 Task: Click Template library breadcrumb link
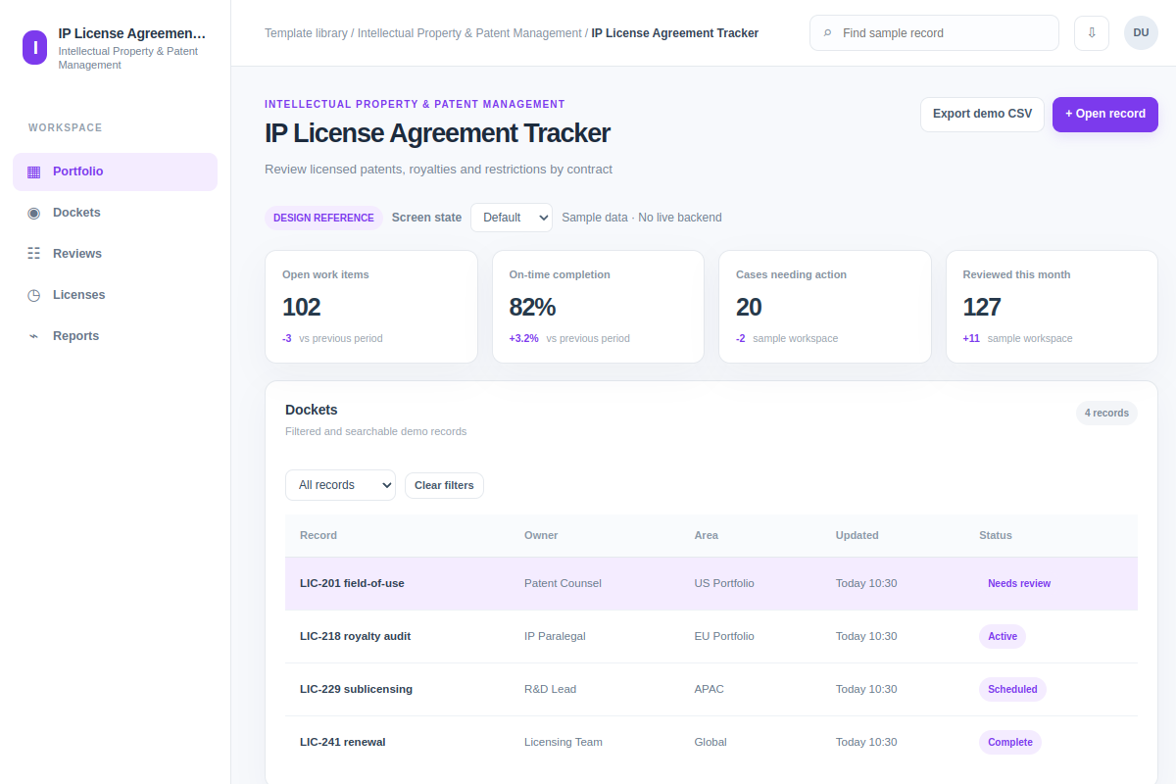pos(306,33)
